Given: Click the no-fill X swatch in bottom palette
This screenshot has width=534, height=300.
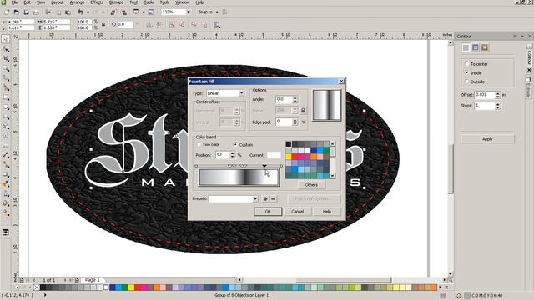Looking at the screenshot, I should point(37,287).
